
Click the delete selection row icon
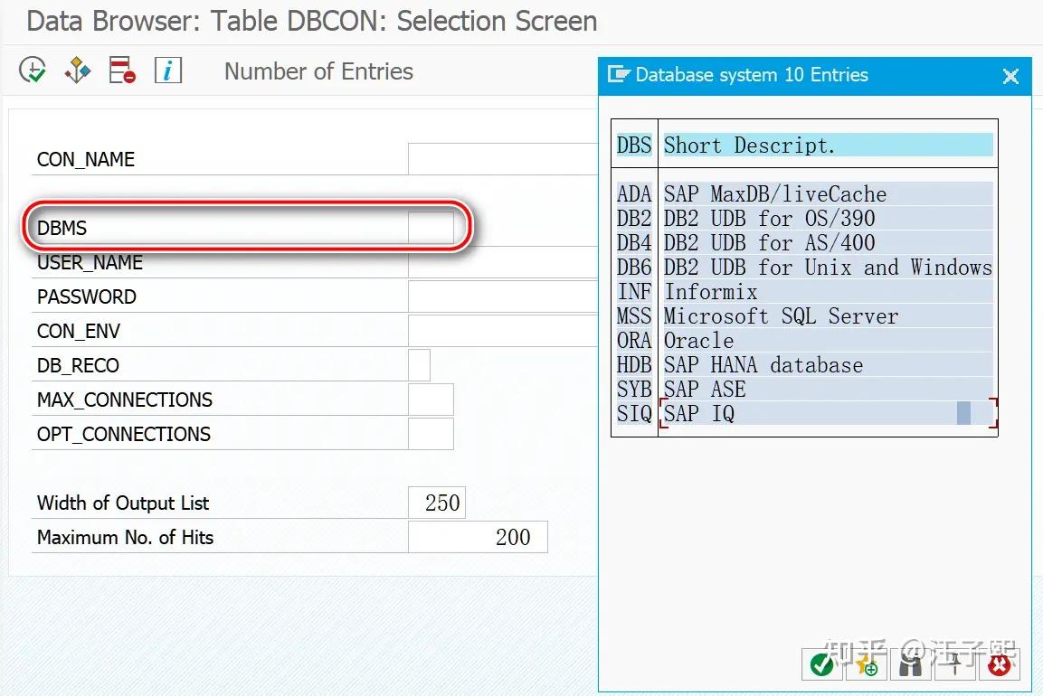click(122, 70)
